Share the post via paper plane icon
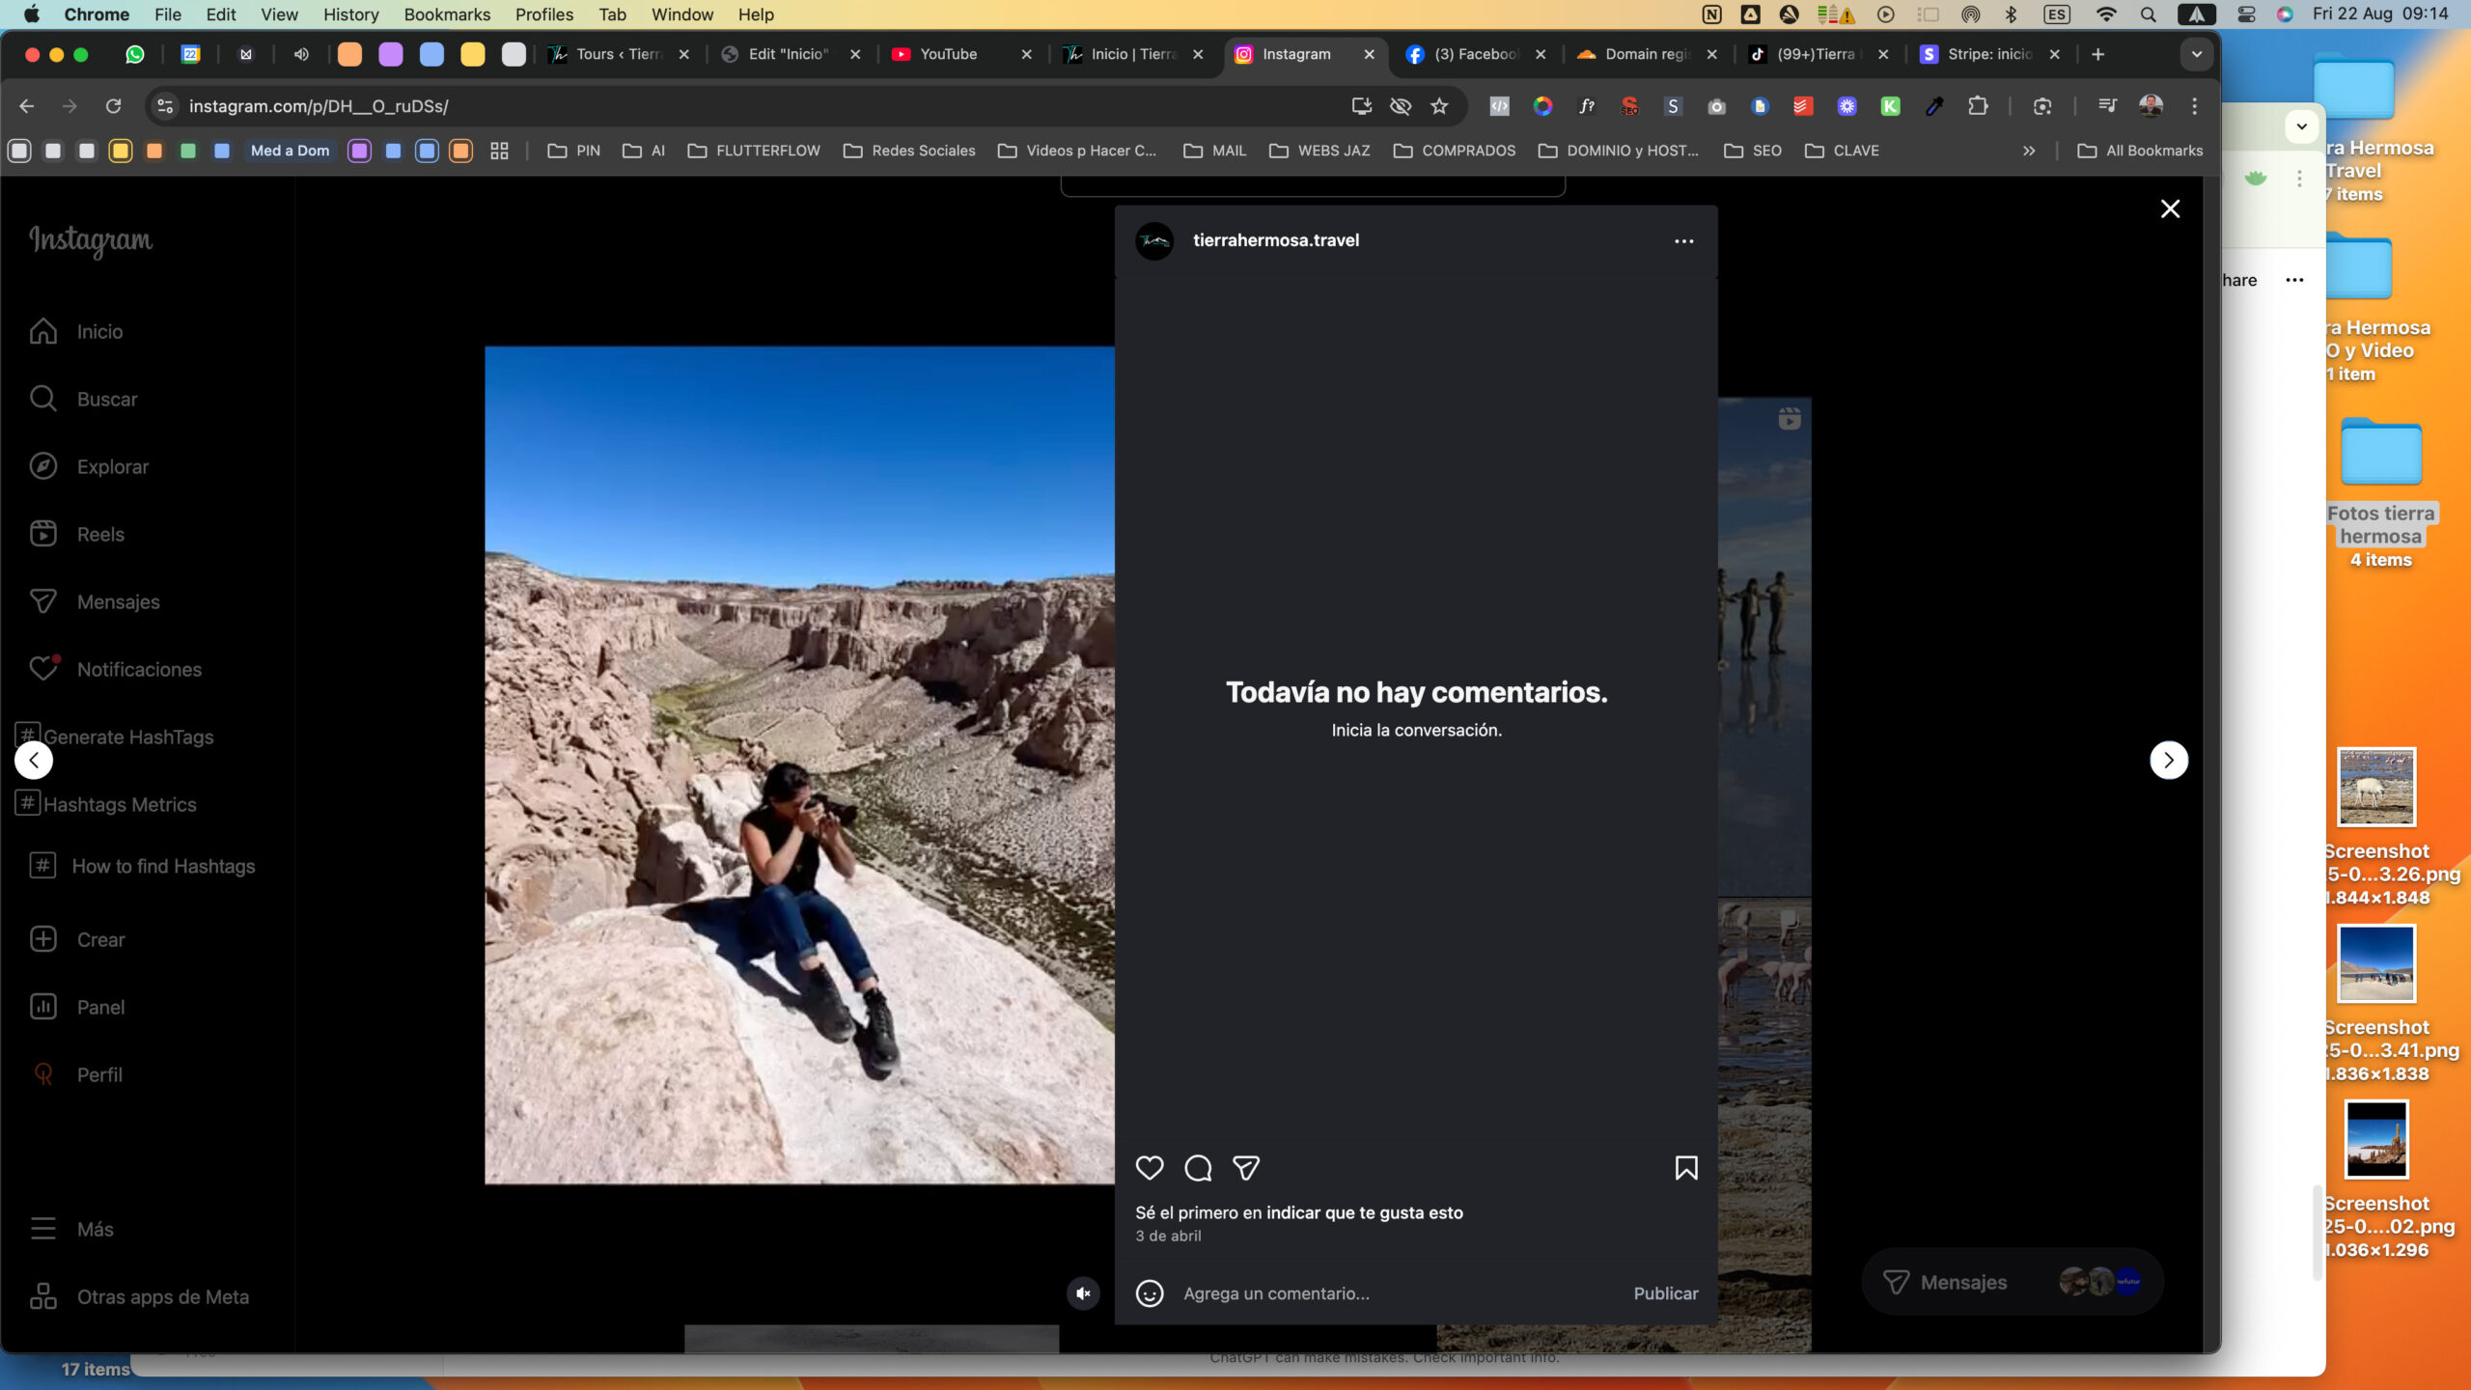 pos(1246,1168)
